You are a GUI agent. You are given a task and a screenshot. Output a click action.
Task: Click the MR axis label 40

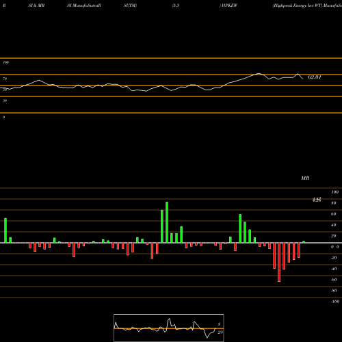(334, 225)
